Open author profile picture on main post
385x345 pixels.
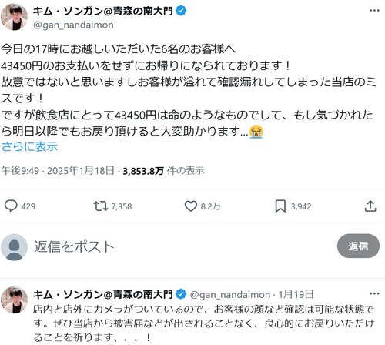click(x=14, y=17)
